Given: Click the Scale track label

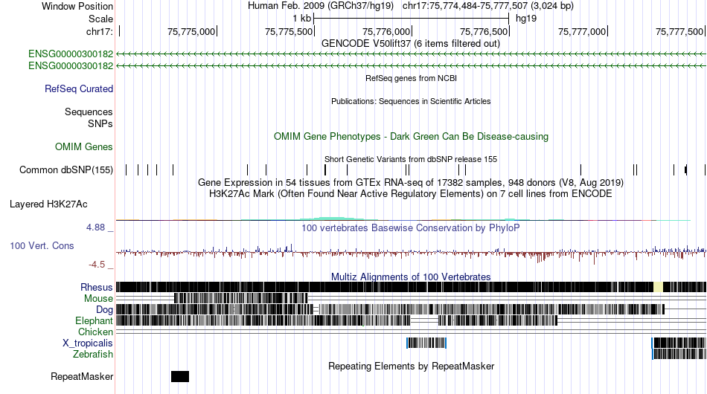Looking at the screenshot, I should (x=100, y=19).
